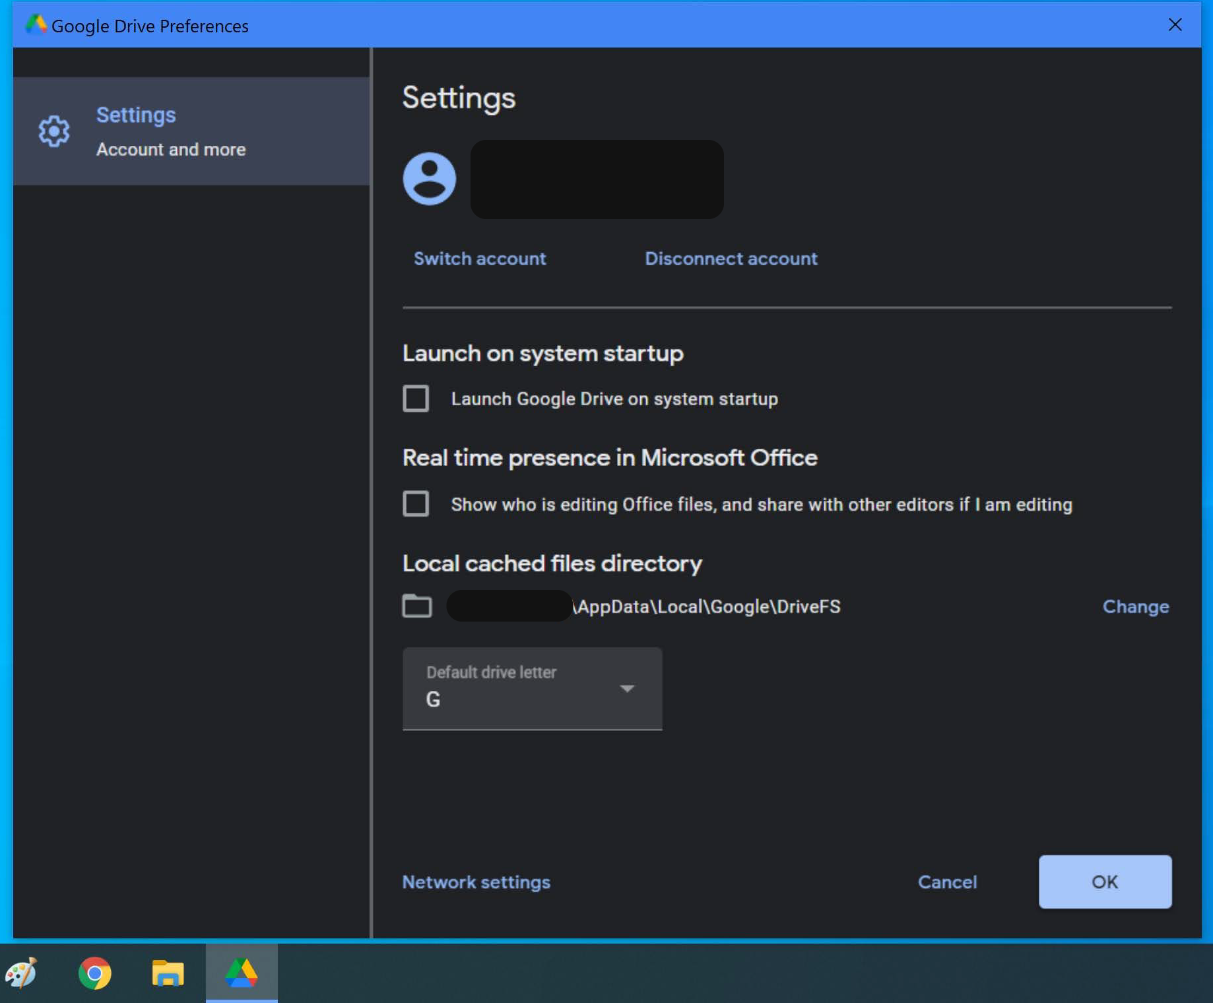Click the drive letter dropdown arrow
Viewport: 1213px width, 1003px height.
pos(627,688)
